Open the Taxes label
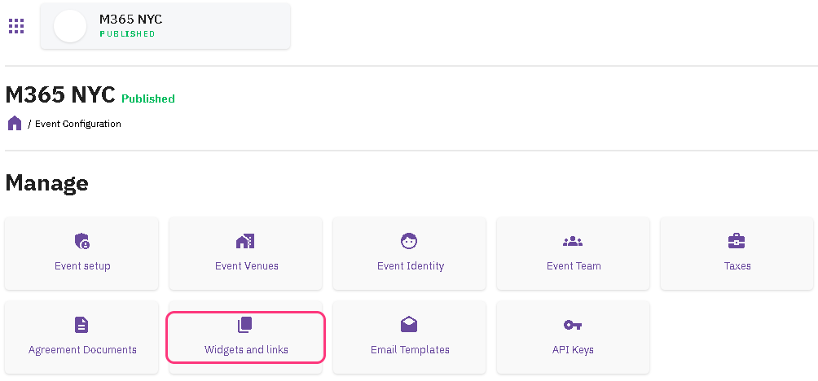 tap(737, 266)
